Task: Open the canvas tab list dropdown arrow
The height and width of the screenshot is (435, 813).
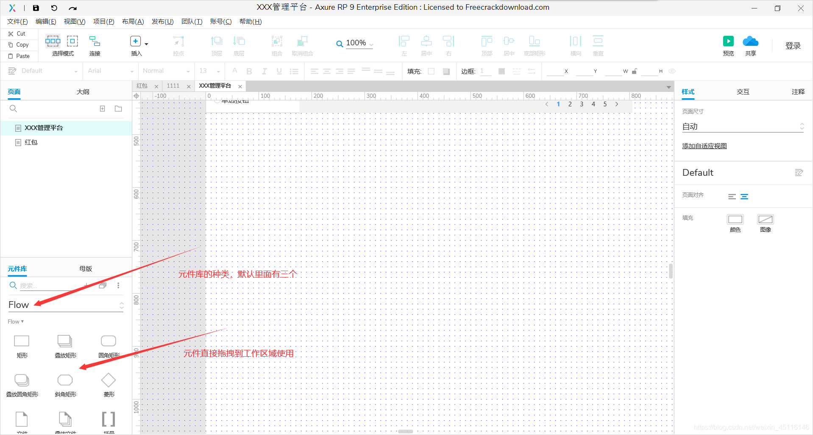Action: [668, 87]
